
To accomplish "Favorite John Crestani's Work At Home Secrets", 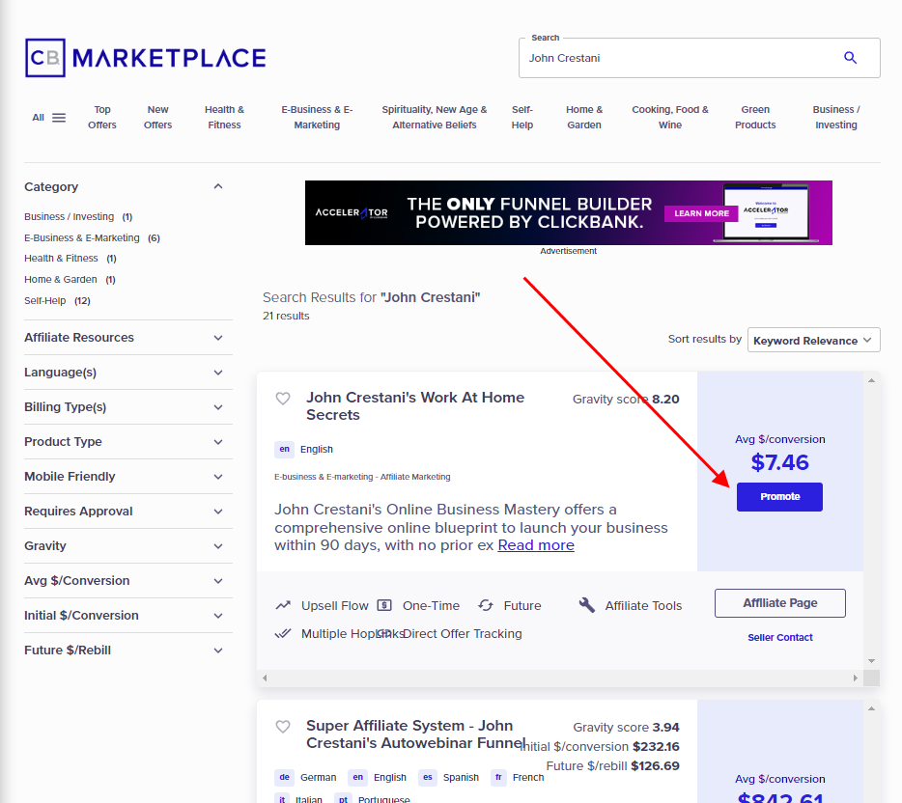I will (283, 398).
